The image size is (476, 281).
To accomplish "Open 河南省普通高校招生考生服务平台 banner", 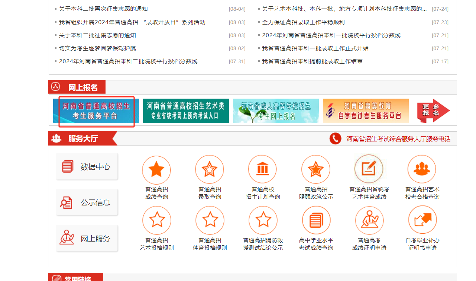I will (x=96, y=111).
